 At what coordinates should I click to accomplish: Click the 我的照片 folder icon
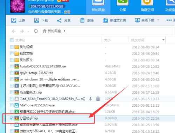[16, 60]
